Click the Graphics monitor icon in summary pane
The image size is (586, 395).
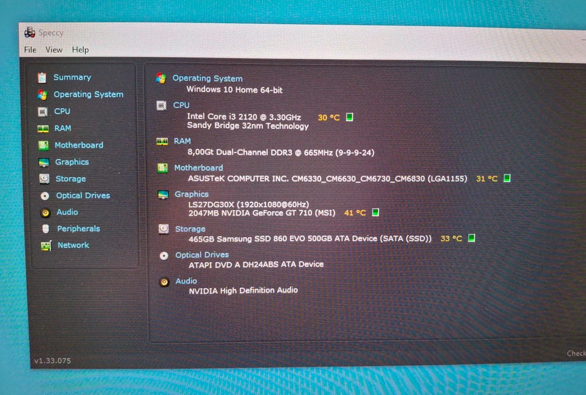(x=163, y=195)
